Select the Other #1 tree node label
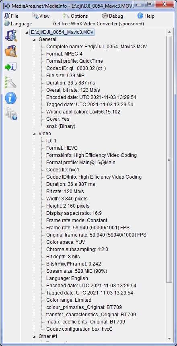Screen dimensions: 177x346 48,336
